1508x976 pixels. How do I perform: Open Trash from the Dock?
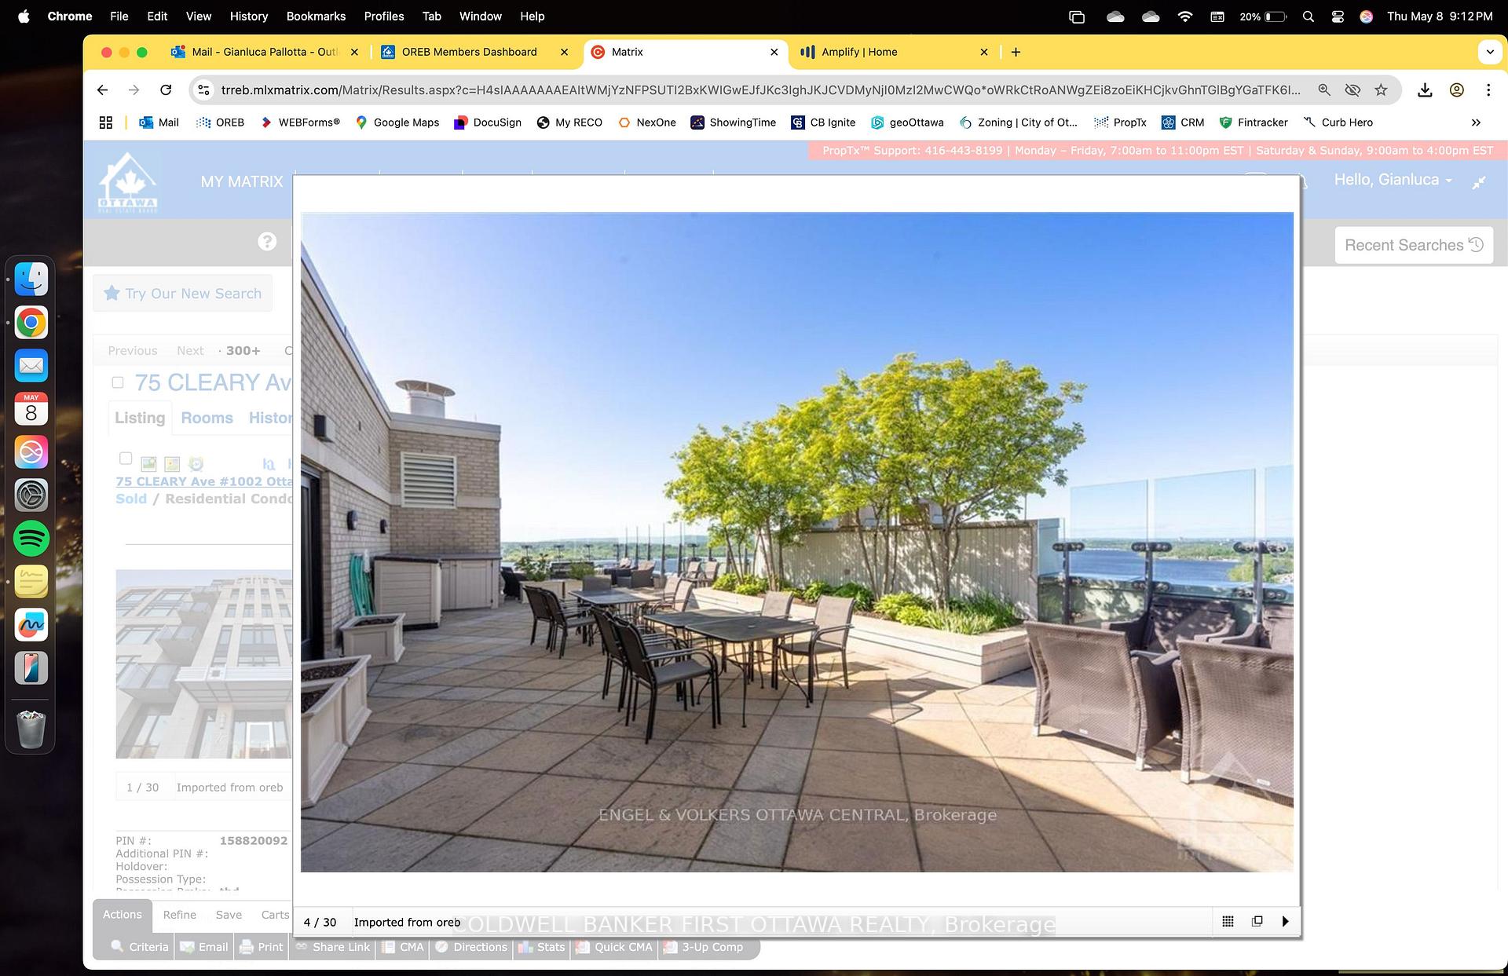pos(31,729)
